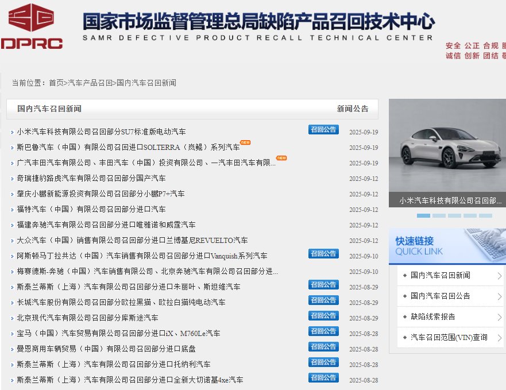The height and width of the screenshot is (390, 506).
Task: Open news 广汽丰田汽车有限公司、丰田汽车（中国）
Action: (x=146, y=163)
